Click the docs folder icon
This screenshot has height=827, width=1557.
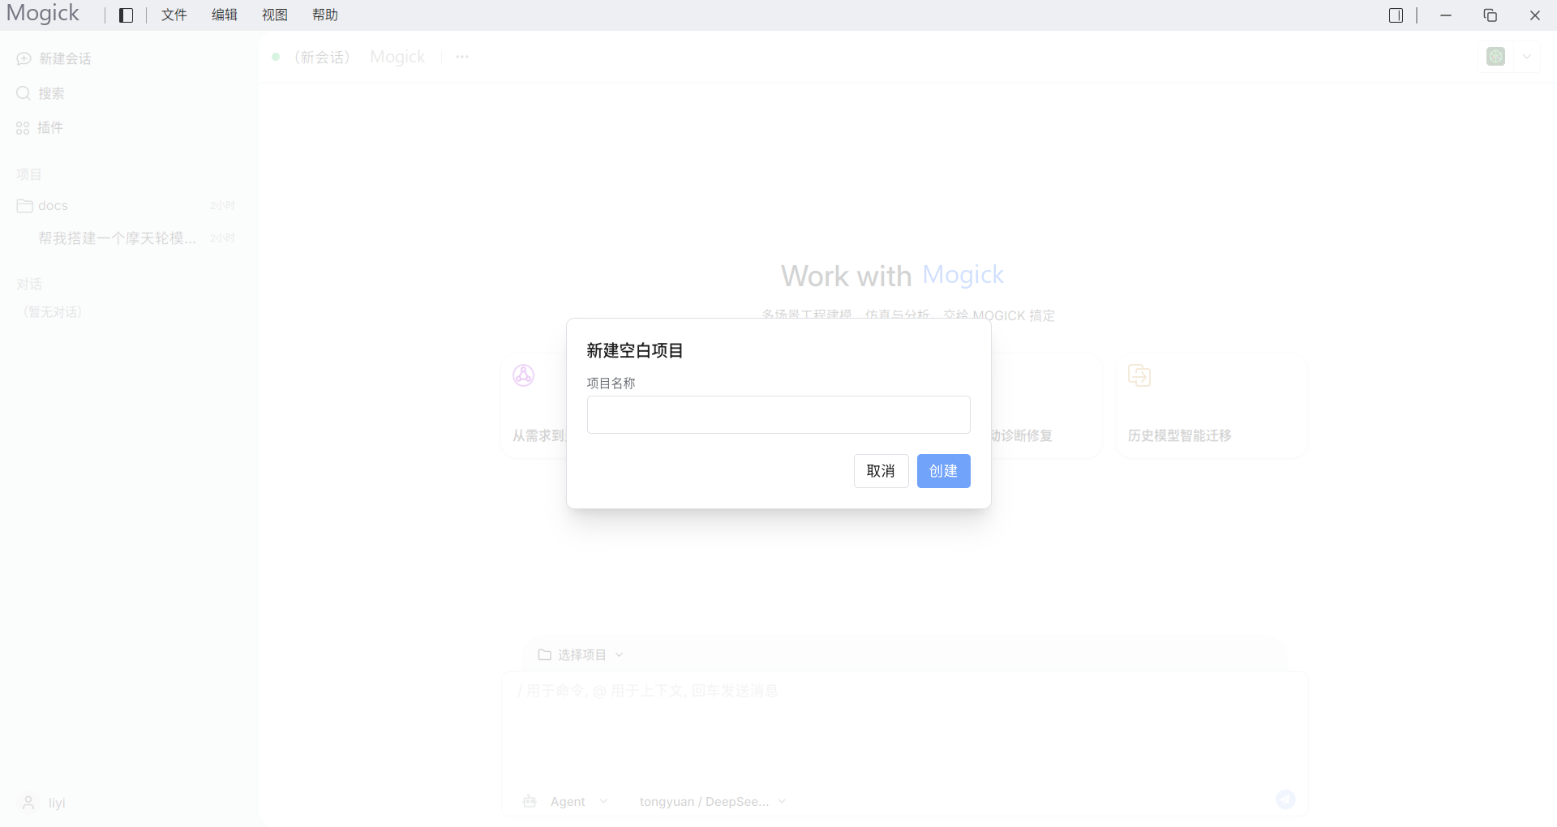pyautogui.click(x=24, y=206)
